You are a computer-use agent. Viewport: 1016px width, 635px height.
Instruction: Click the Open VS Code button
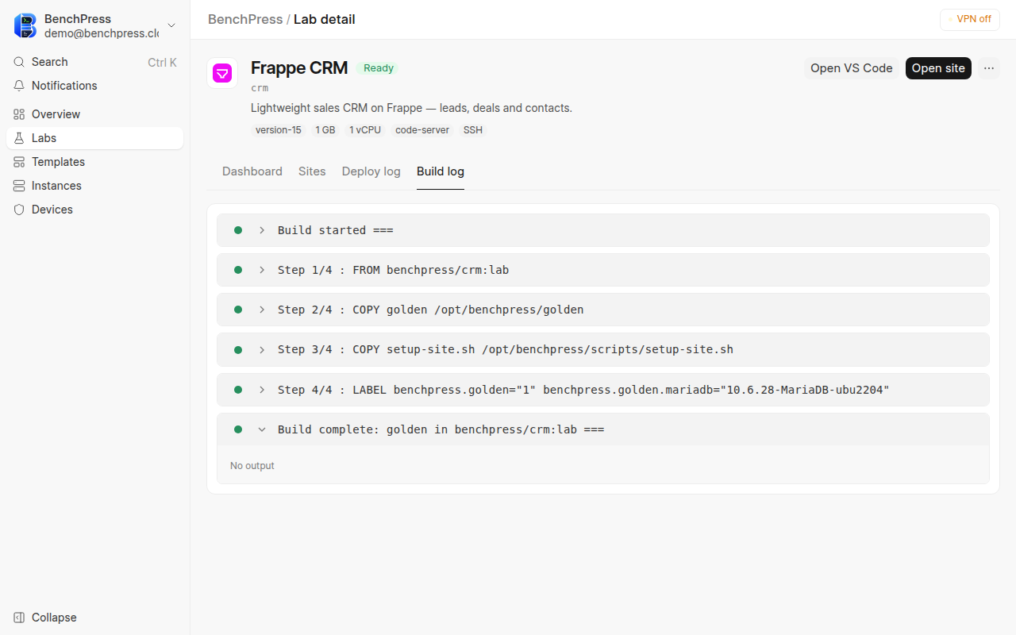point(852,68)
